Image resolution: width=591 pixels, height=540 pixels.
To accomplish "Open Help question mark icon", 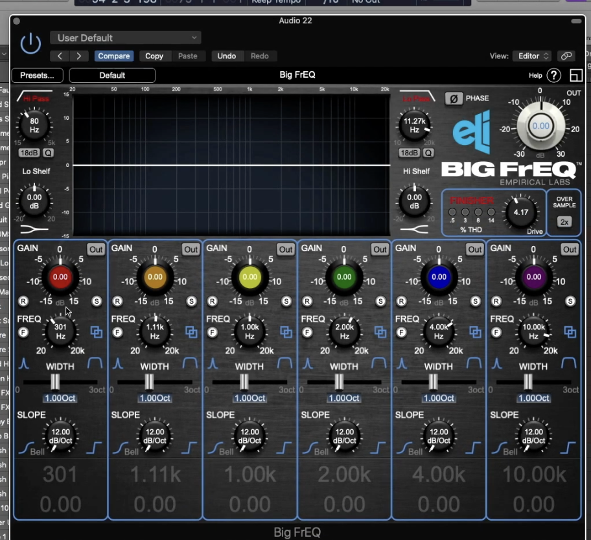I will click(x=553, y=76).
